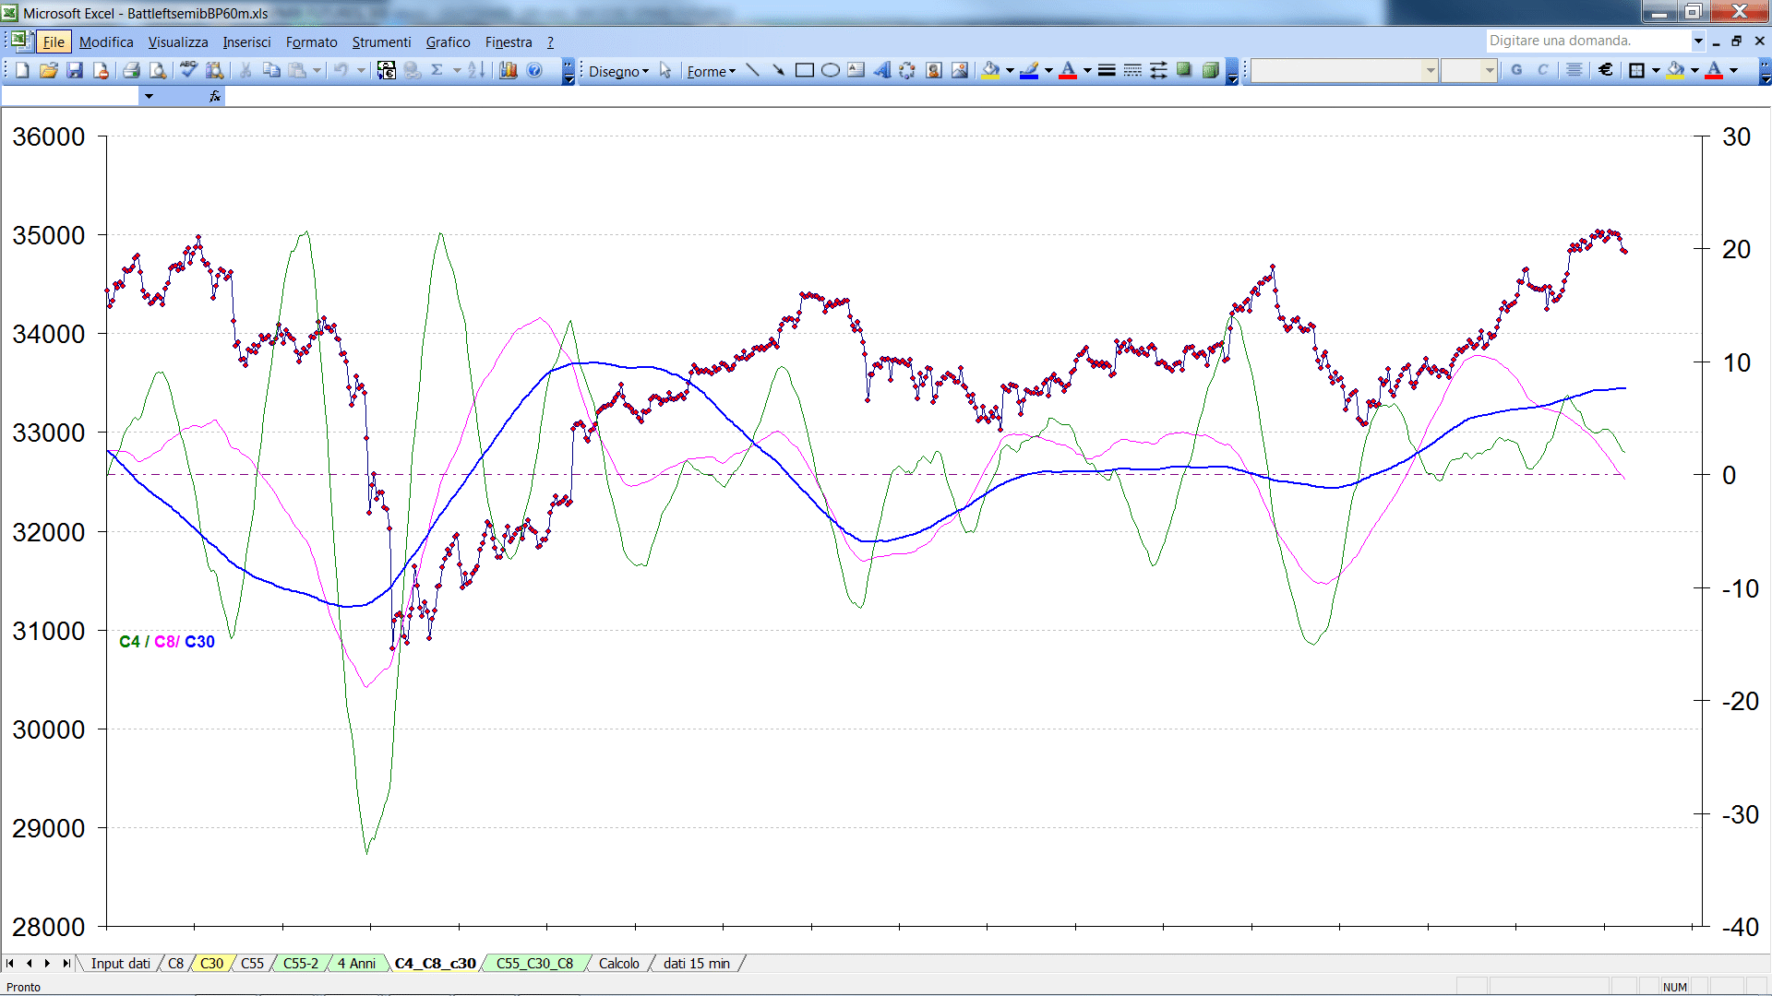Open Excel Help question mark icon
This screenshot has height=996, width=1772.
tap(534, 70)
